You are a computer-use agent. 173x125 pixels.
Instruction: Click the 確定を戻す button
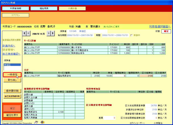[x=12, y=115]
